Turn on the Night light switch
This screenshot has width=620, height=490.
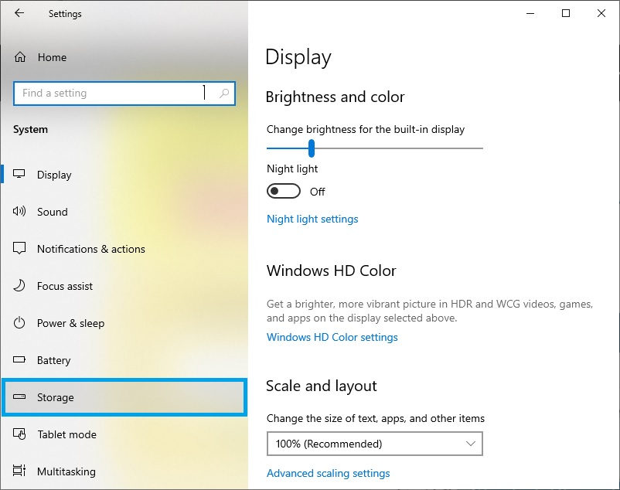tap(284, 191)
